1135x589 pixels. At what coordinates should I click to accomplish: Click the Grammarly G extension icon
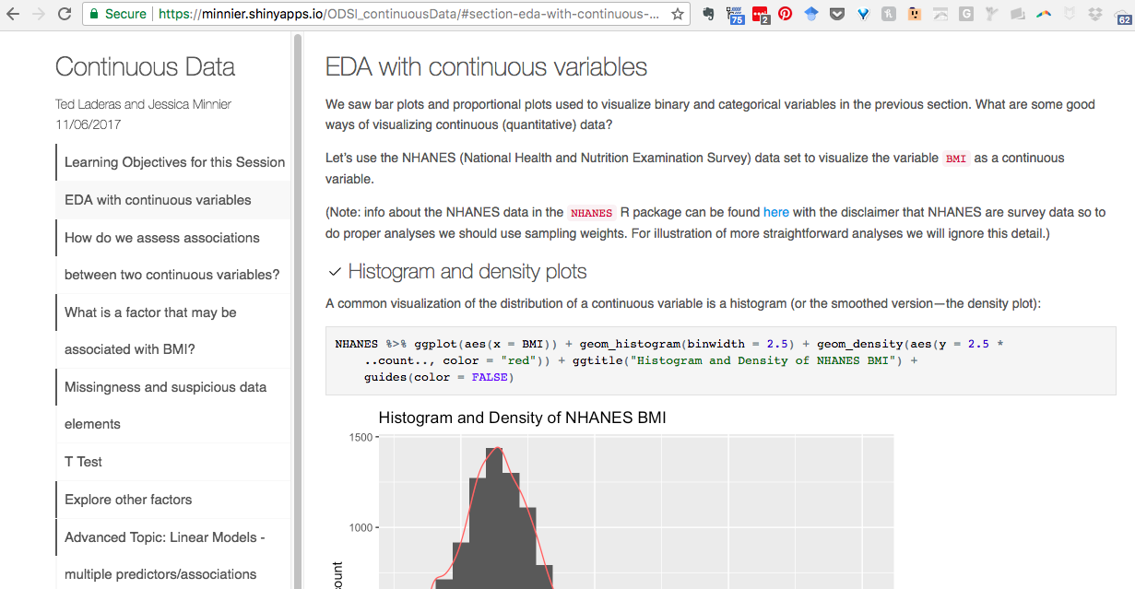coord(965,14)
